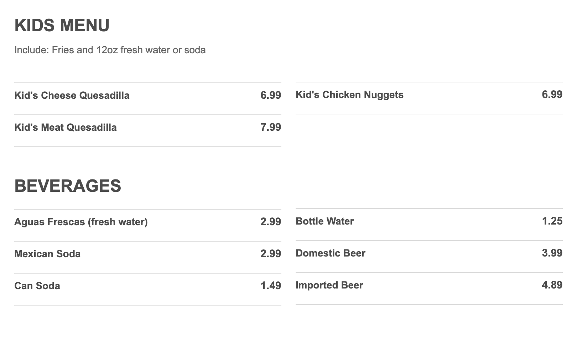Pick Domestic Beer from beverages
Screen dimensions: 577x356
pyautogui.click(x=330, y=253)
